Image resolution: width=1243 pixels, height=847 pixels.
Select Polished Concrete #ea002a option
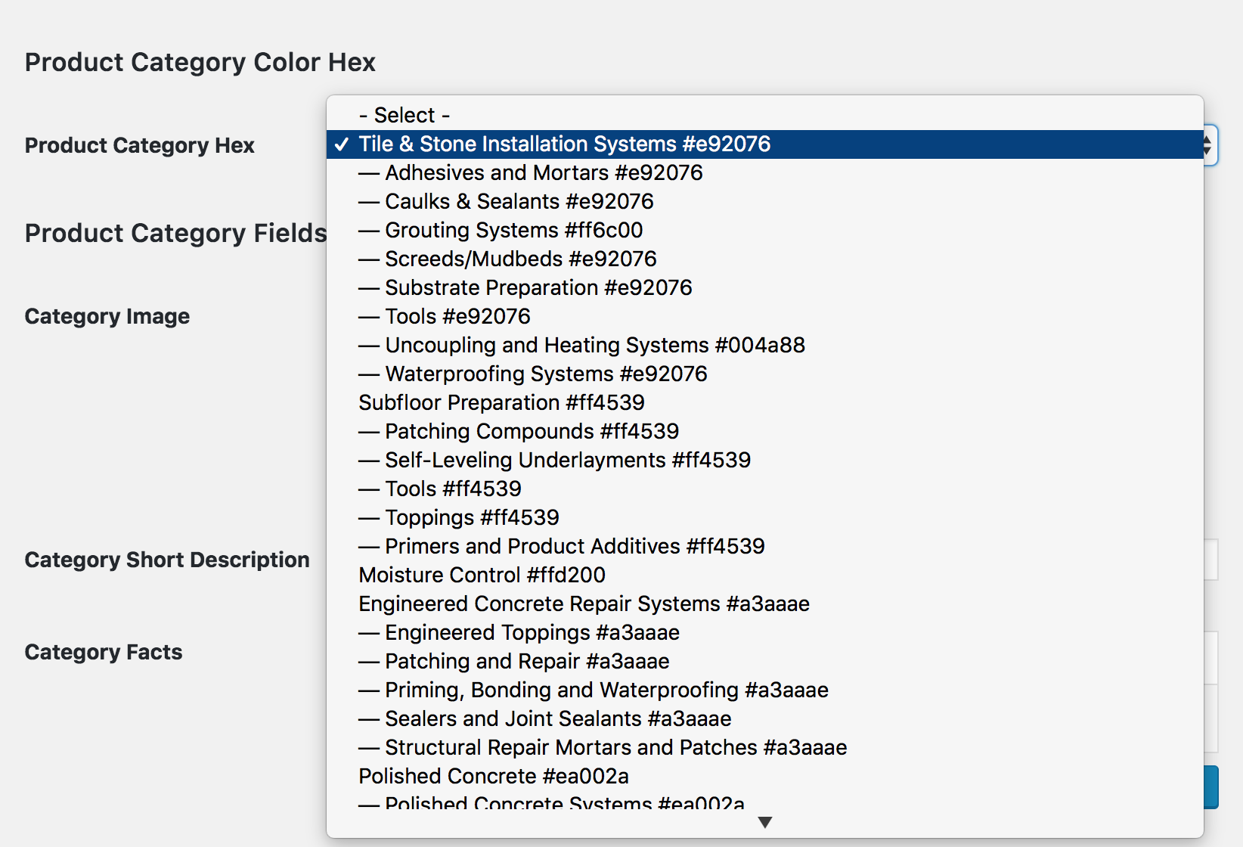[x=764, y=776]
